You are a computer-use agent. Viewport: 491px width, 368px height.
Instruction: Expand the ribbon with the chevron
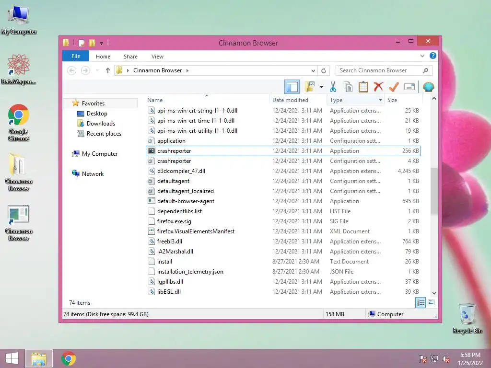pyautogui.click(x=422, y=56)
